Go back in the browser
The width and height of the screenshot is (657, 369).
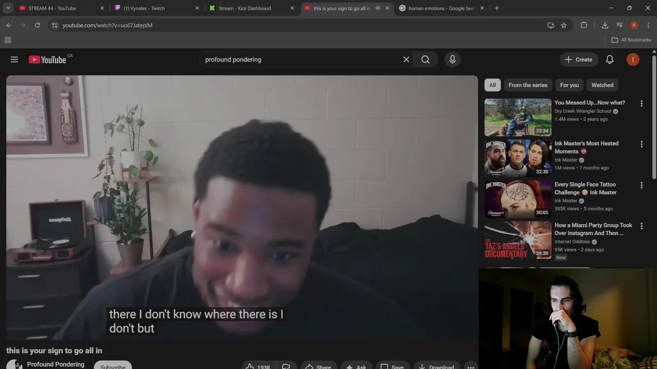tap(9, 25)
